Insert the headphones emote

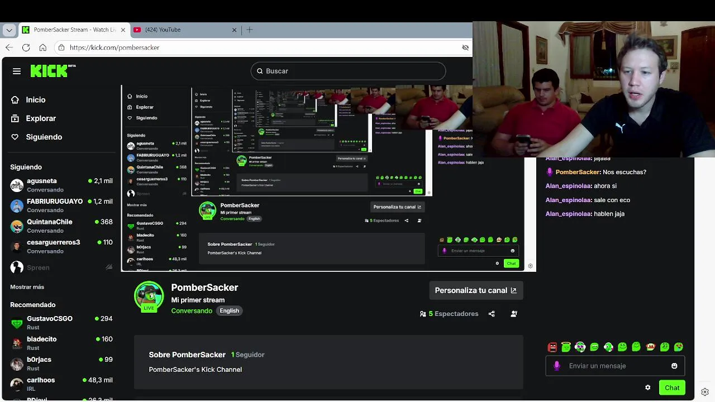580,347
